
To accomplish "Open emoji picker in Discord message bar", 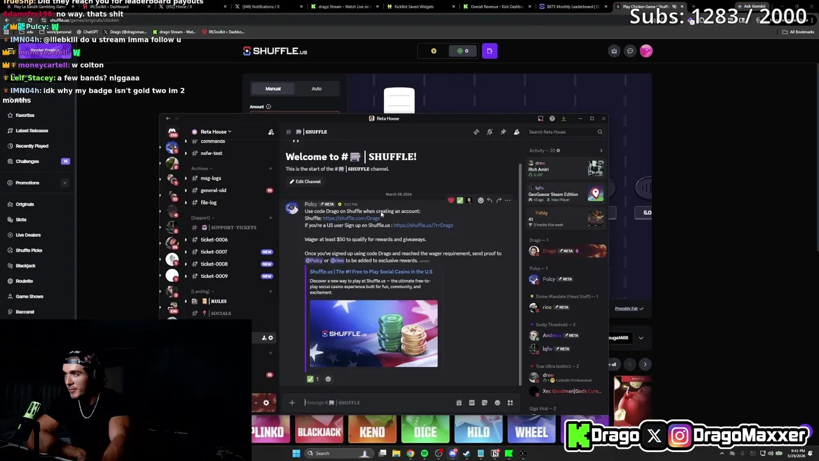I will coord(497,403).
